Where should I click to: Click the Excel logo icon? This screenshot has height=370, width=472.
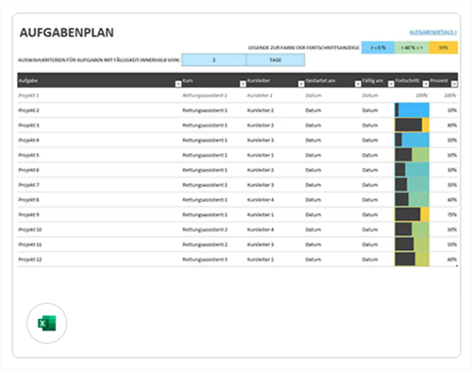pos(47,323)
